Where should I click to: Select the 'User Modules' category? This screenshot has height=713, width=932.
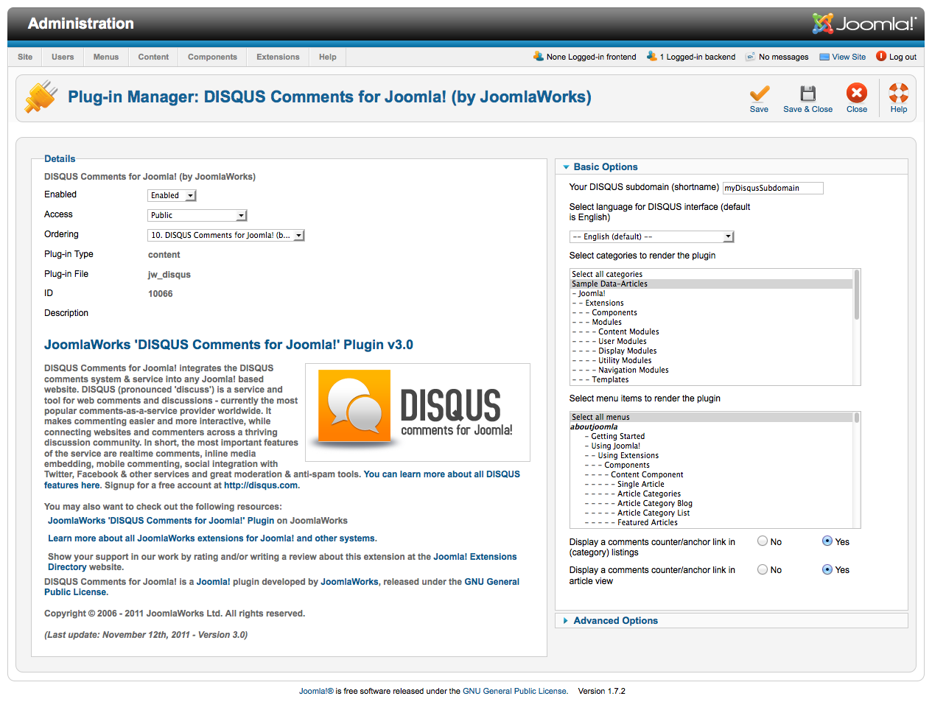(x=711, y=341)
